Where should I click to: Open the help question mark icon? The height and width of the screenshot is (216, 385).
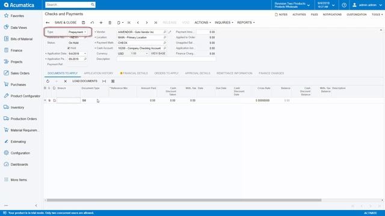coord(344,5)
